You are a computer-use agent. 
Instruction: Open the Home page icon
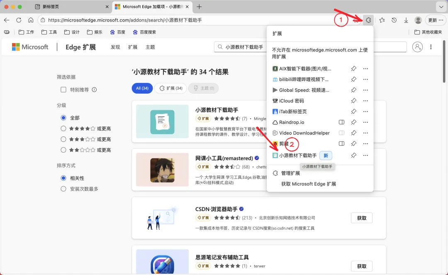pyautogui.click(x=31, y=20)
